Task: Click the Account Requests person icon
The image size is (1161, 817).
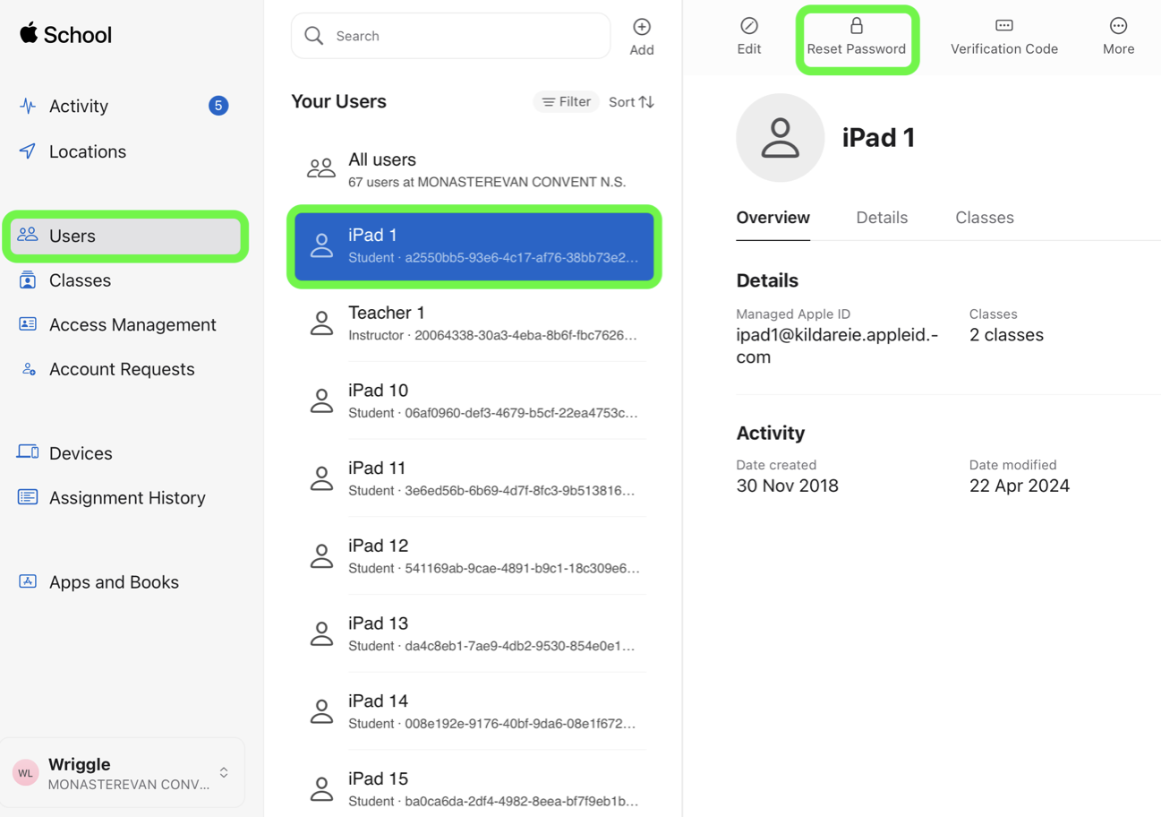Action: click(x=29, y=369)
